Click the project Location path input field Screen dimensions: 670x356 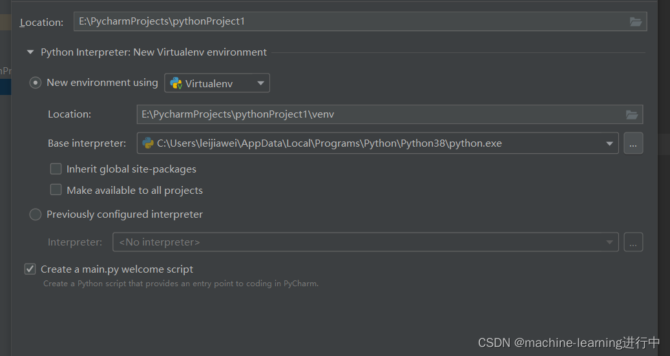[360, 21]
